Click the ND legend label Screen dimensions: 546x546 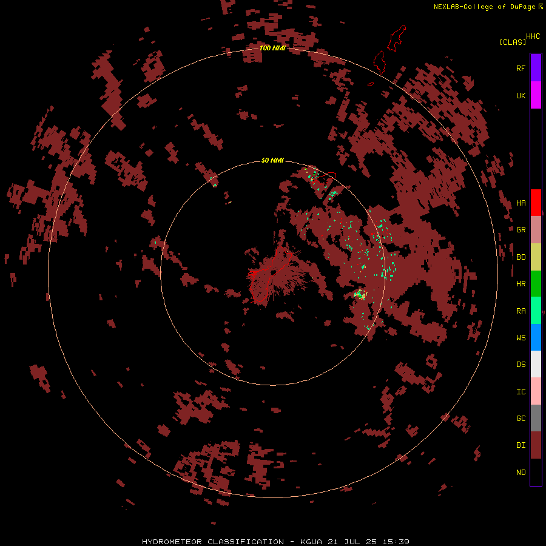[521, 472]
